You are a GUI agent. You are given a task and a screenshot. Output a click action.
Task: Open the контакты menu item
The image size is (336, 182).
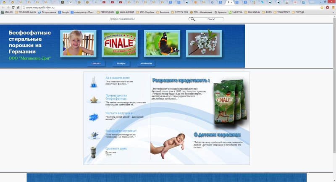coord(146,63)
